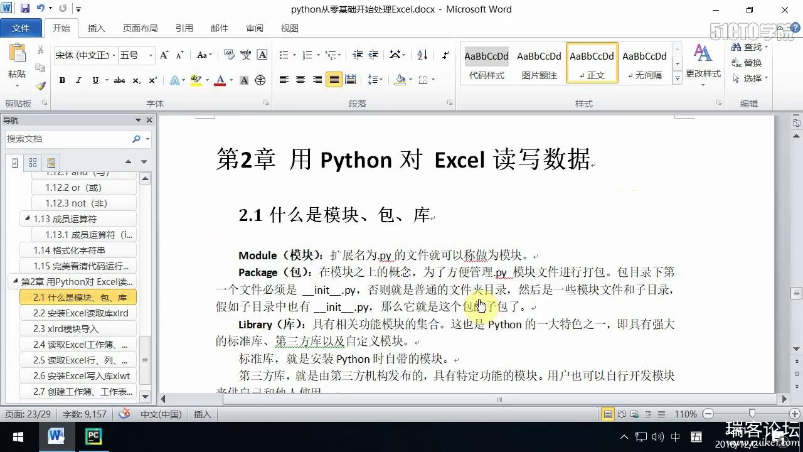Click proofing check icon in status bar
Viewport: 803px width, 452px height.
(125, 414)
